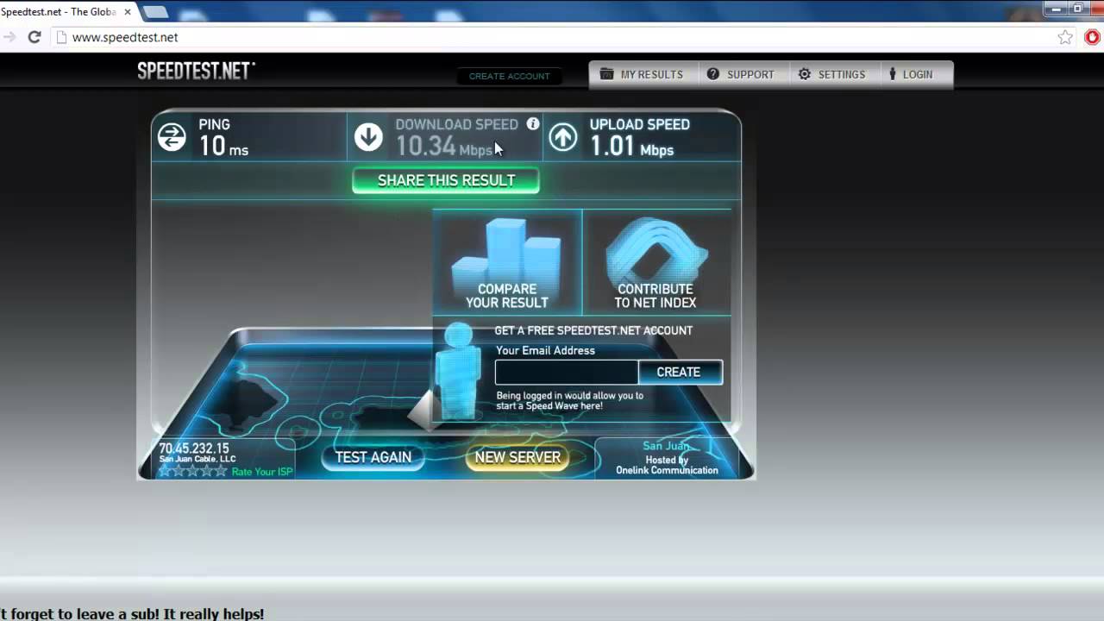Click the New Server button
1104x621 pixels.
517,457
